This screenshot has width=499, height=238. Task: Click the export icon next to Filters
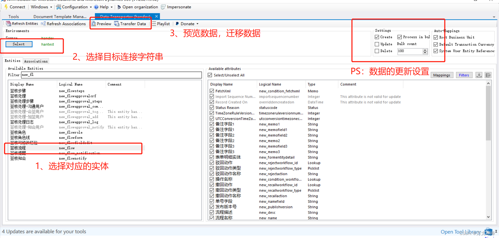point(479,75)
